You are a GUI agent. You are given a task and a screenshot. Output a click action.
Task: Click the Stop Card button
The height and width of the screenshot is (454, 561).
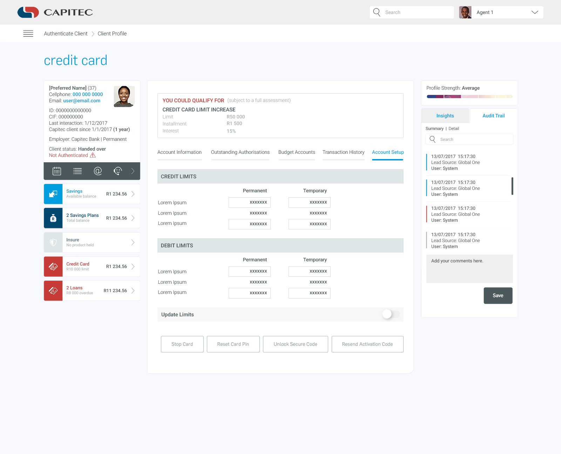[x=182, y=344]
